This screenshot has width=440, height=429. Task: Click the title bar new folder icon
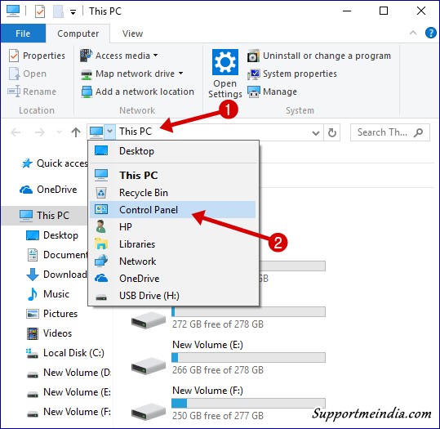pos(58,11)
